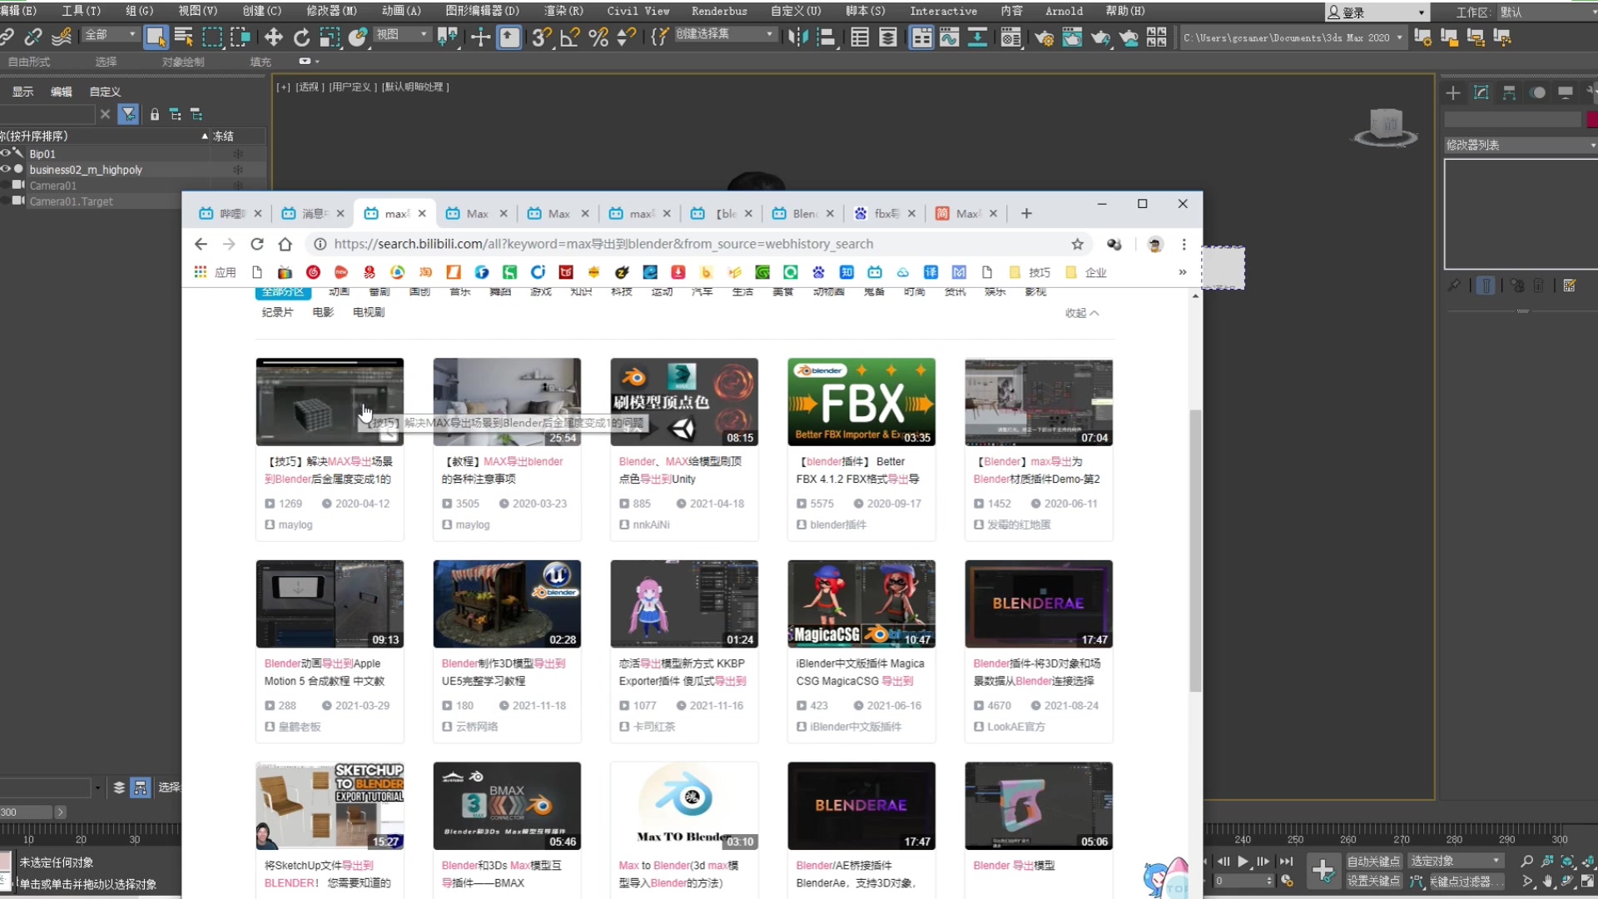
Task: Open Render Setup via the teapot icon
Action: pyautogui.click(x=1045, y=37)
